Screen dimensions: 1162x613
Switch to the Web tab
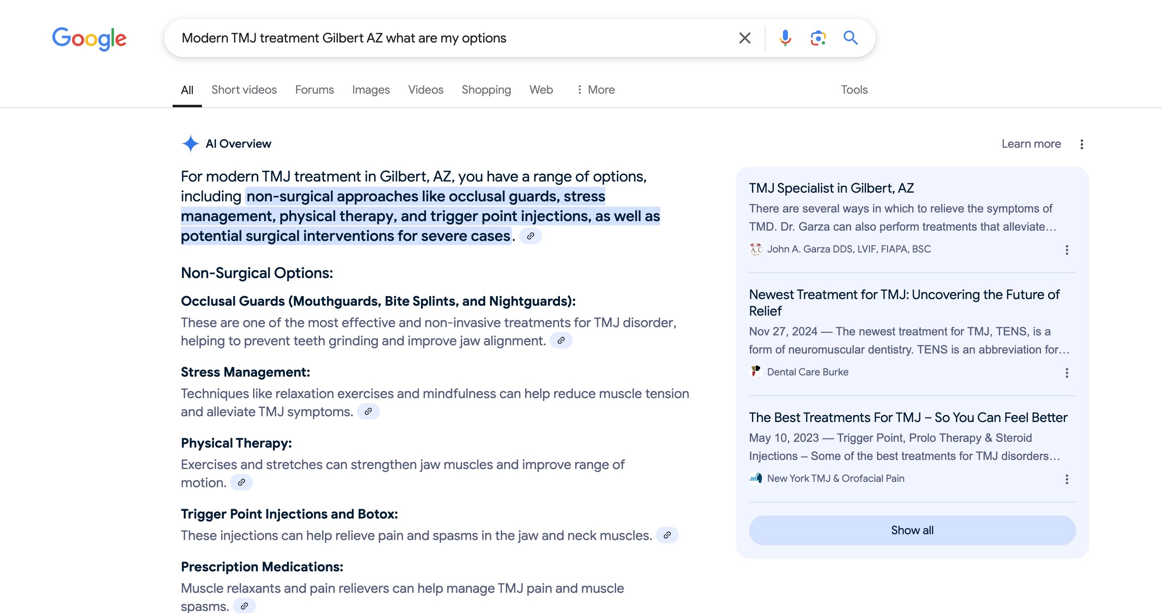click(x=541, y=90)
